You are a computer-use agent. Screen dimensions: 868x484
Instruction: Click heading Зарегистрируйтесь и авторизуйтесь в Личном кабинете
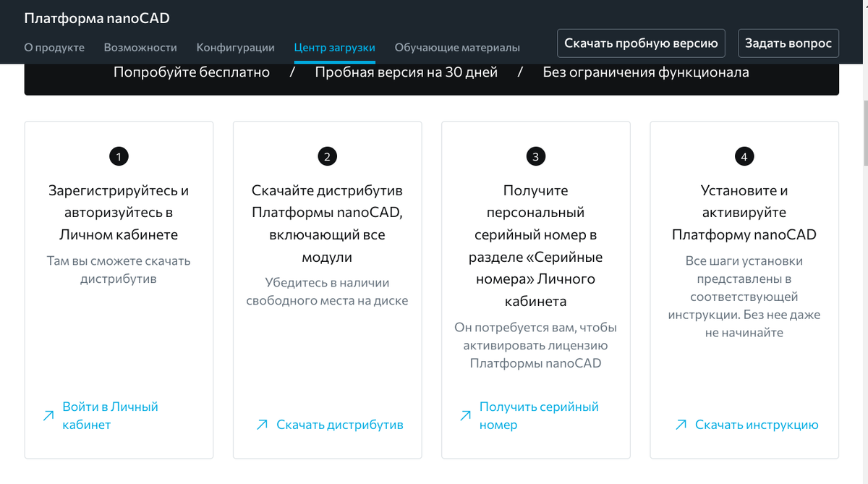(x=119, y=213)
